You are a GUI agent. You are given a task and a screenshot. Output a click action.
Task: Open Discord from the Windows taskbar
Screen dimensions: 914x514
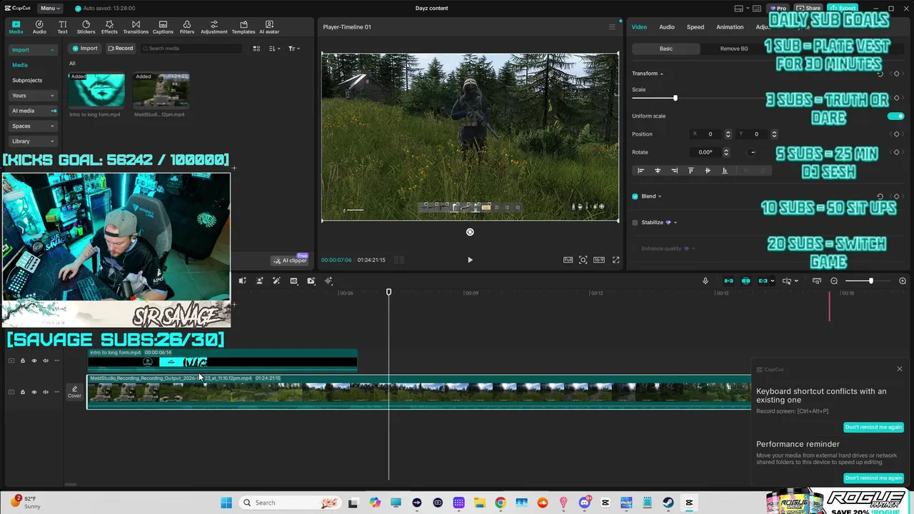[x=585, y=503]
